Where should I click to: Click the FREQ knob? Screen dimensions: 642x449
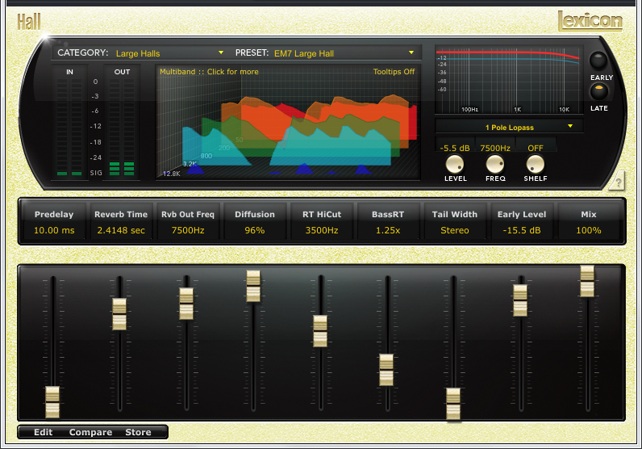click(x=495, y=164)
